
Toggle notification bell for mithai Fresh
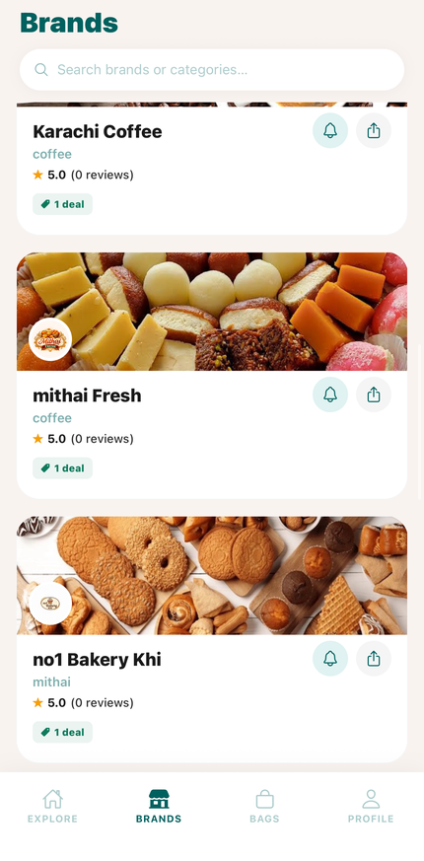[x=330, y=395]
